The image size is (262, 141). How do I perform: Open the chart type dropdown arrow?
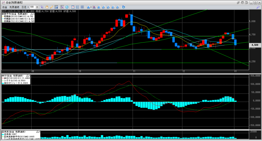(x=91, y=7)
